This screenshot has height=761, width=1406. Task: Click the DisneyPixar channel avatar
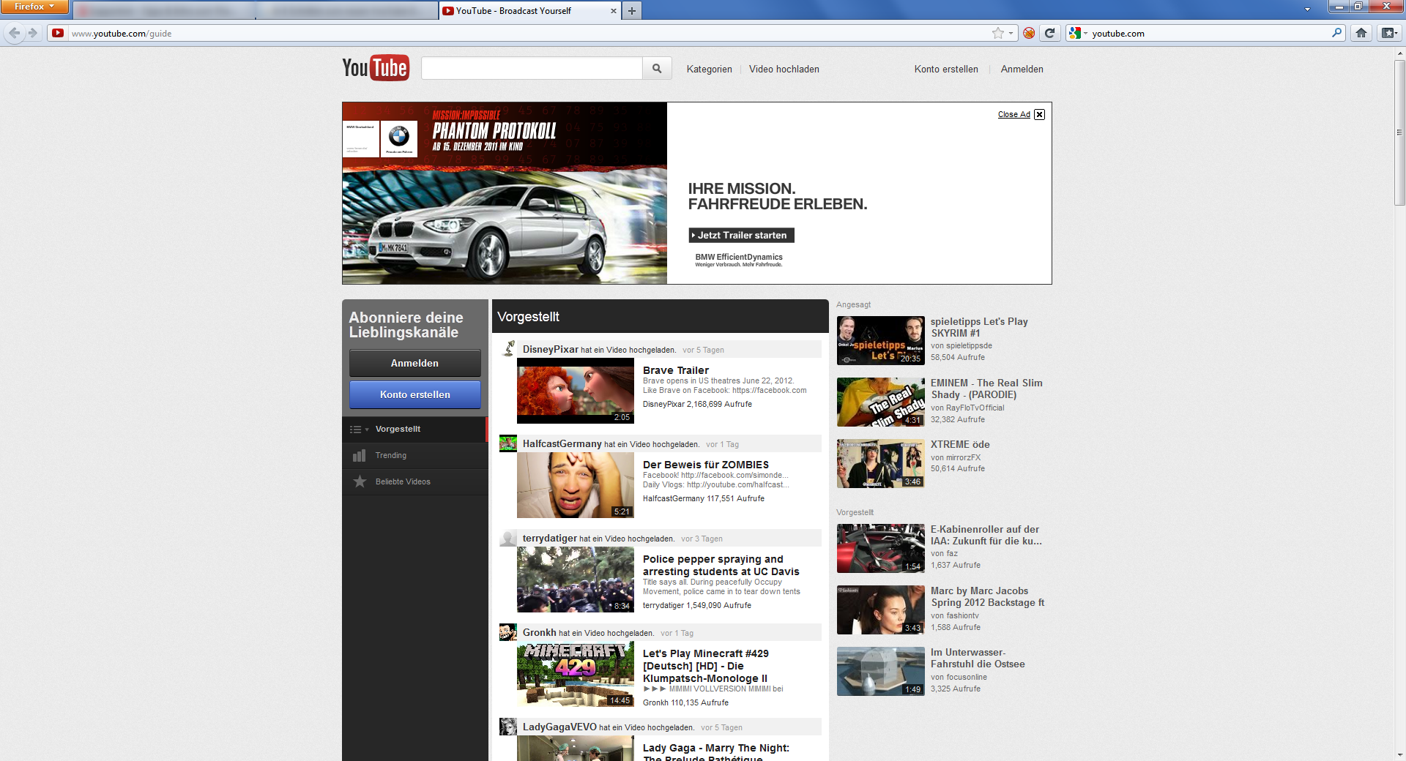pyautogui.click(x=508, y=349)
